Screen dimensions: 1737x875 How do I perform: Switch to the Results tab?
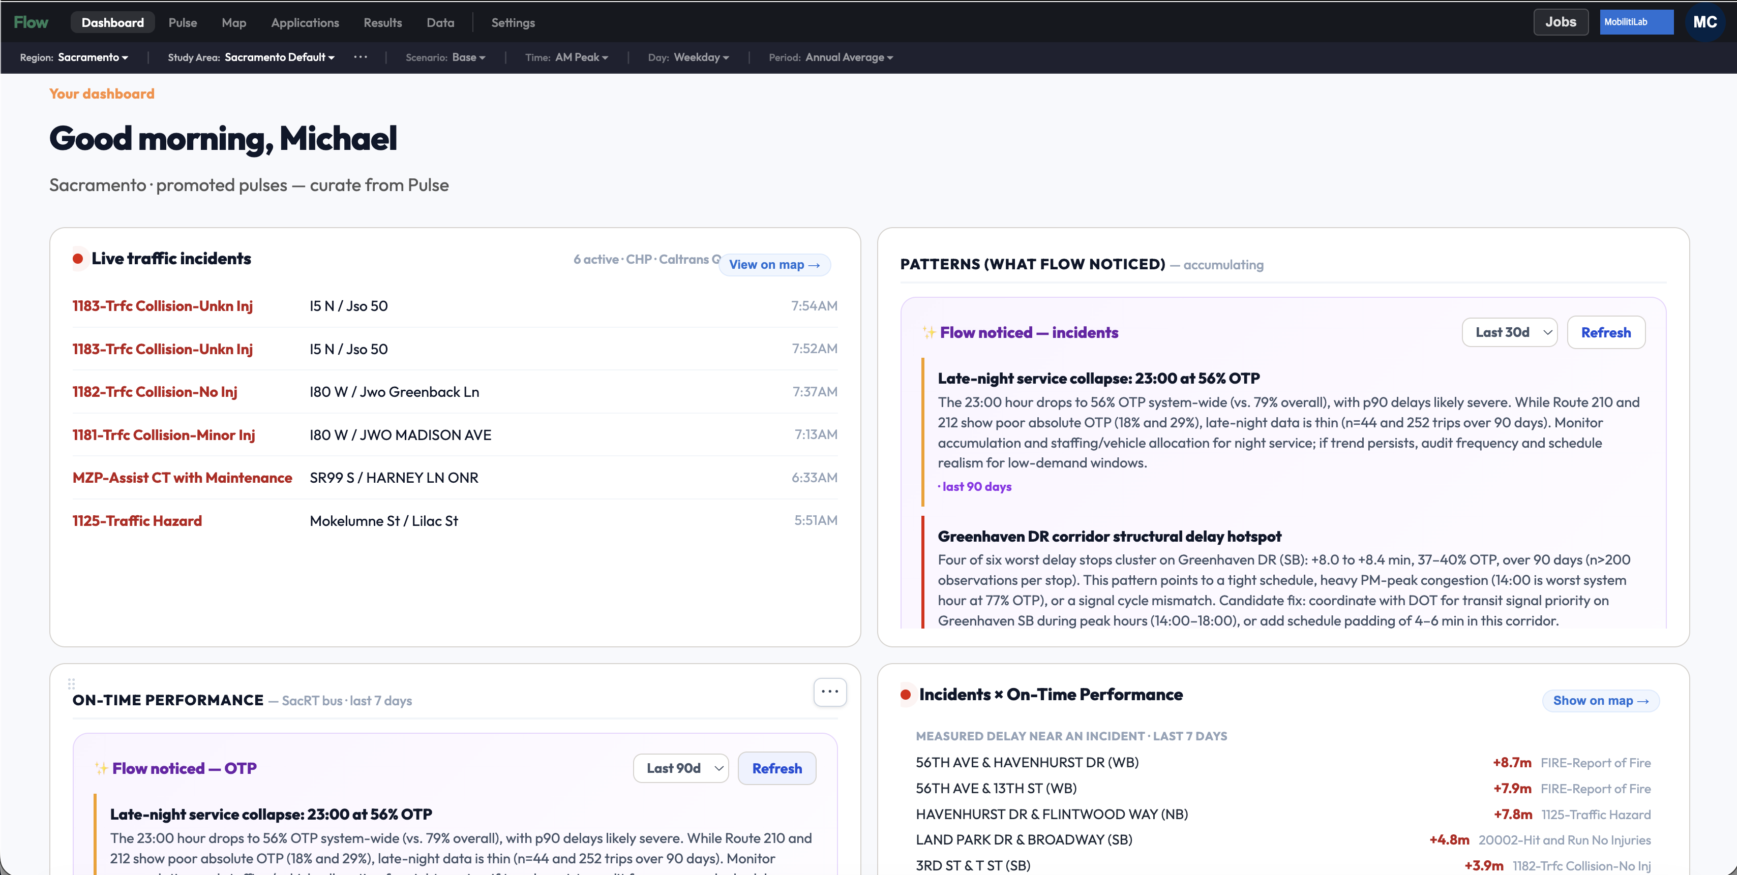pos(382,22)
